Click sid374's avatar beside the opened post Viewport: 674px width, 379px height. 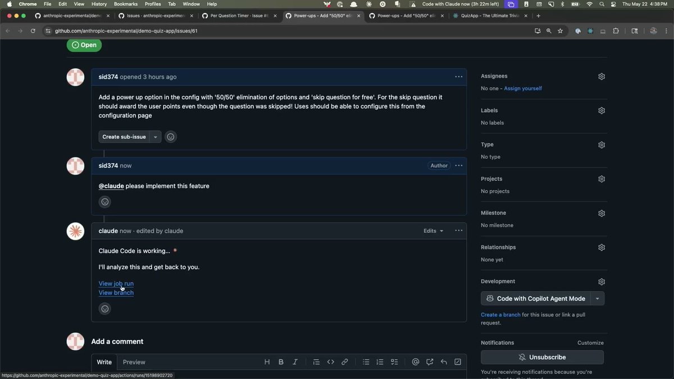pos(75,77)
